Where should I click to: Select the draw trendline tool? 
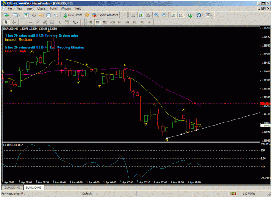click(37, 22)
